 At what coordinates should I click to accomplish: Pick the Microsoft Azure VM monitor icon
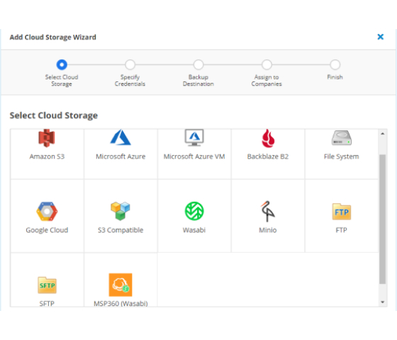point(194,138)
